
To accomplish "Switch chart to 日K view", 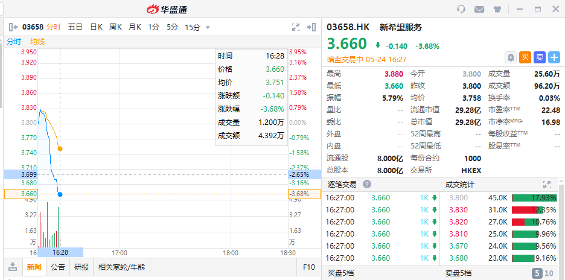I will tap(96, 27).
